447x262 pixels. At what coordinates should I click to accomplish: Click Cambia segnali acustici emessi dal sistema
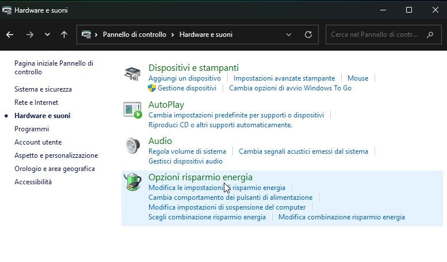click(x=303, y=151)
